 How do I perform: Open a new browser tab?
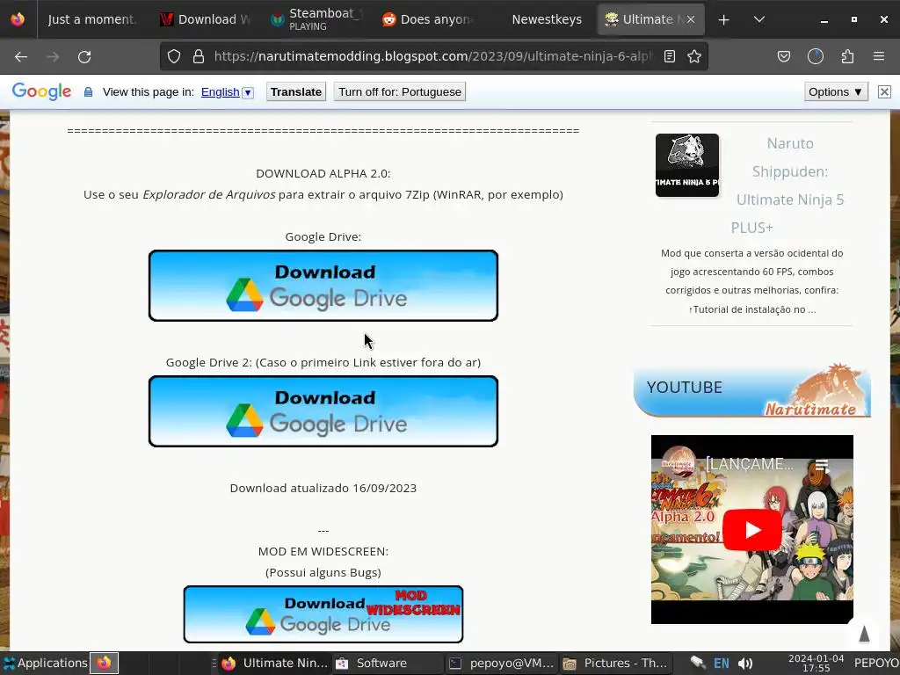(x=724, y=19)
